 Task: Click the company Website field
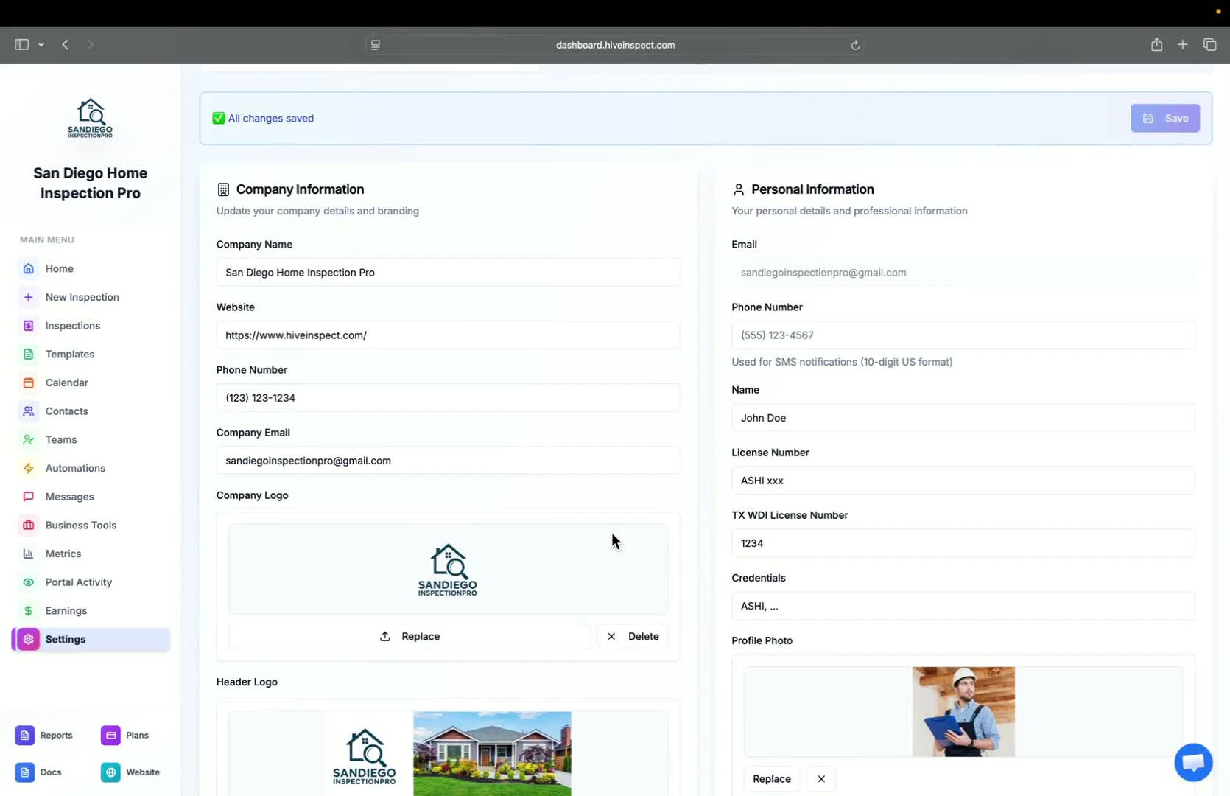[x=448, y=335]
